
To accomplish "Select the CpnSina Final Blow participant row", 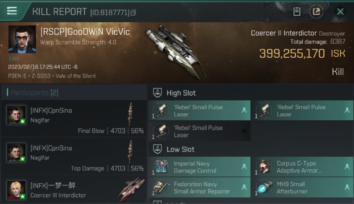I will coord(74,119).
